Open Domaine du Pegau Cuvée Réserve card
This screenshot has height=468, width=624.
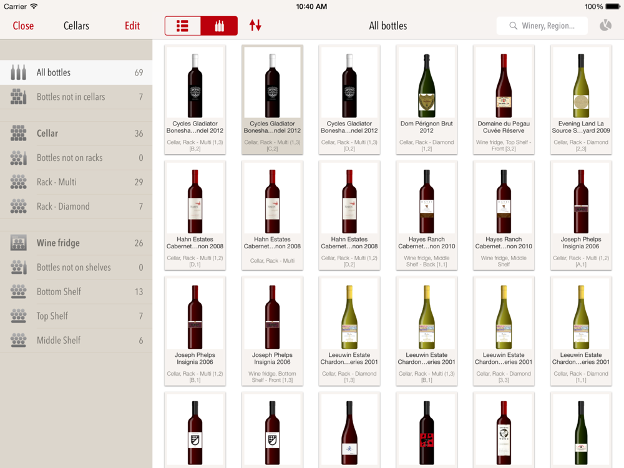[x=504, y=99]
